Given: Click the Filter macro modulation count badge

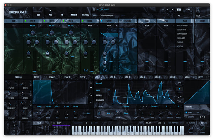Looking at the screenshot, I should click(x=16, y=85).
